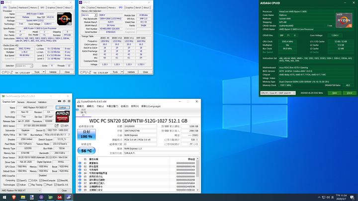The image size is (358, 201).
Task: Click the AIDA64 red taskbar icon
Action: click(60, 198)
